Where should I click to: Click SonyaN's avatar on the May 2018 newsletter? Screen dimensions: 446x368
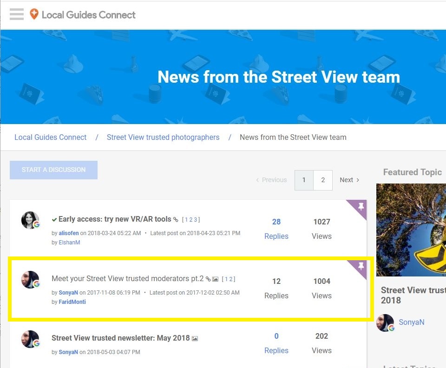click(30, 339)
